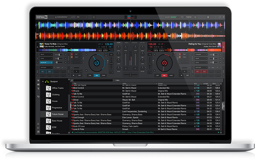The width and height of the screenshot is (255, 159).
Task: Select the track Shiver by Wezol, Mr. Belt
Action: tap(146, 100)
